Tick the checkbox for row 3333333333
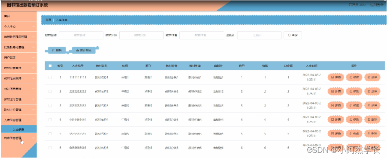387x158 pixels. (x=50, y=105)
